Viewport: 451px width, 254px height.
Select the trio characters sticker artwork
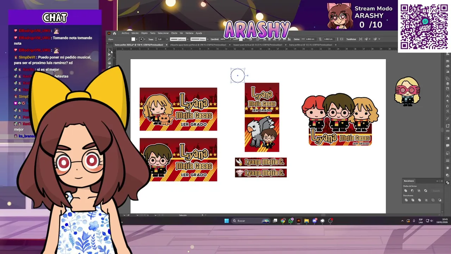(x=340, y=120)
